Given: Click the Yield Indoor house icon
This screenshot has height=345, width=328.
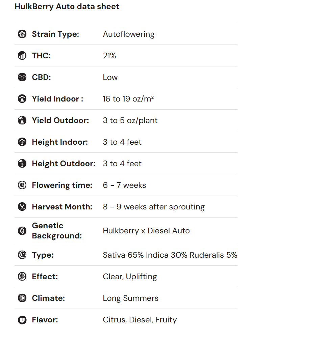Looking at the screenshot, I should coord(22,99).
